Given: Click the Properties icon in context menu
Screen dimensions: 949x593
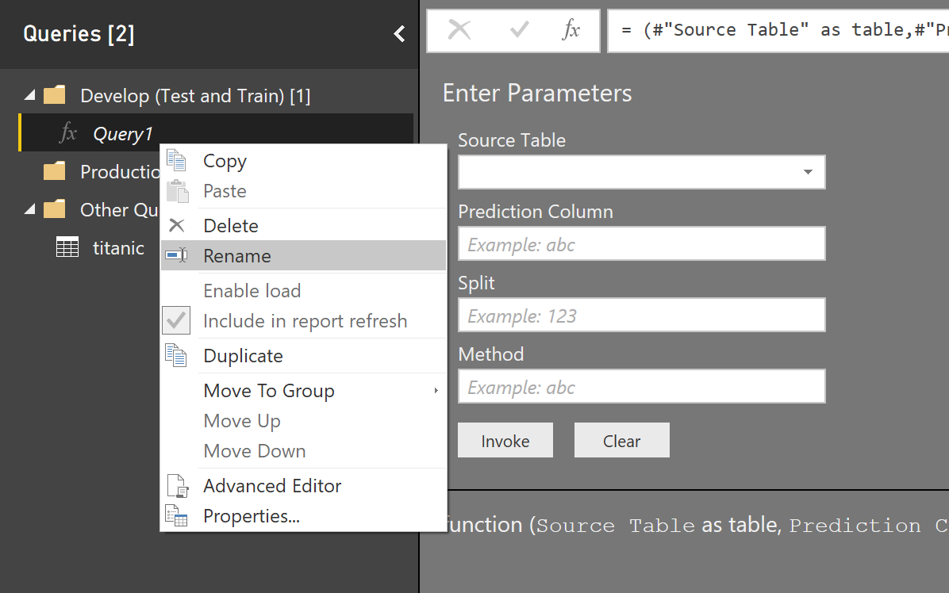Looking at the screenshot, I should coord(176,516).
